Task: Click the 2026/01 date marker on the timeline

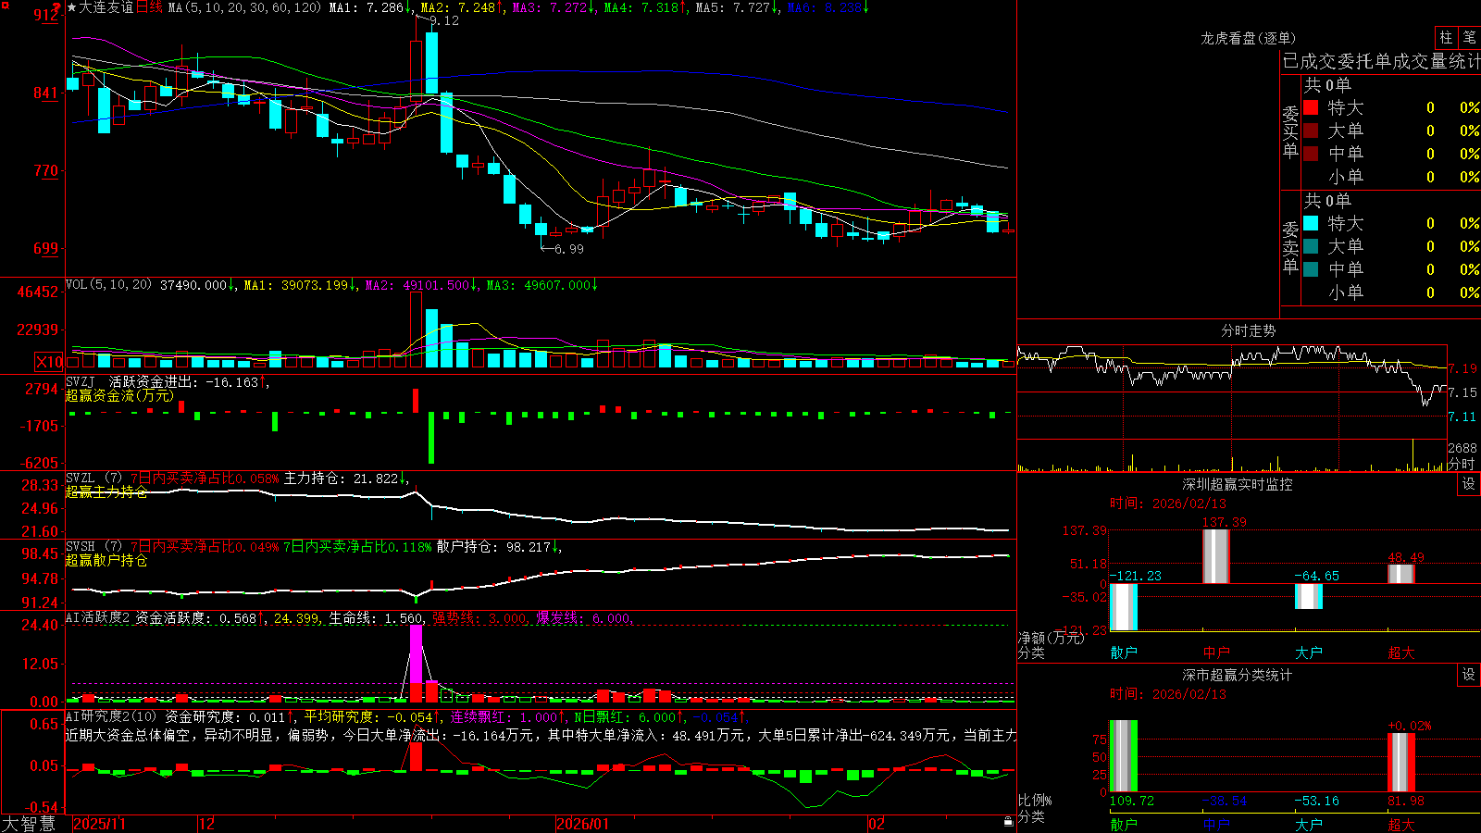Action: (x=582, y=824)
